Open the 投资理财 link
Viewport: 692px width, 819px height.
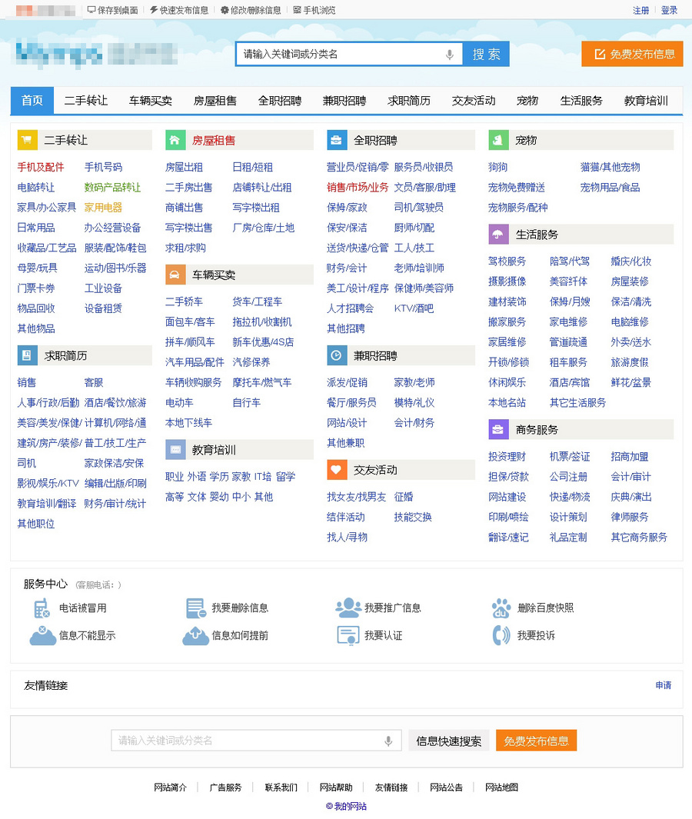tap(507, 457)
